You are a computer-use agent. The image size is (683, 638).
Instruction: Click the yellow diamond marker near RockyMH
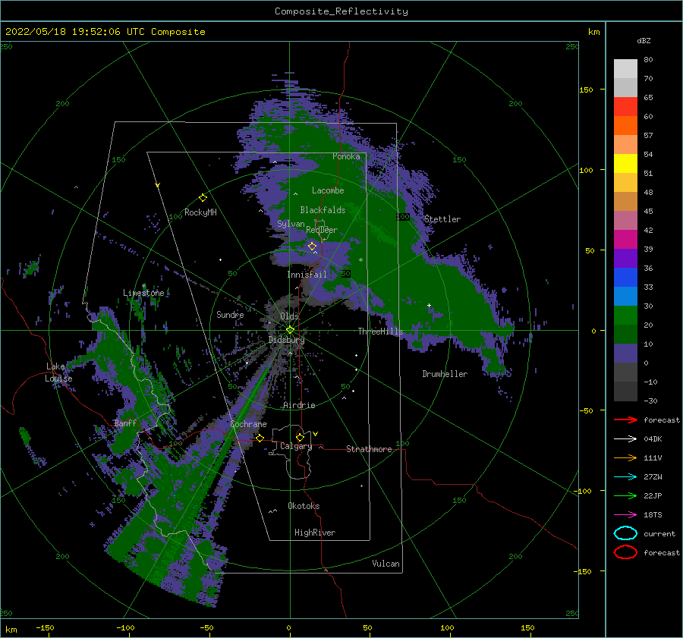tap(203, 198)
